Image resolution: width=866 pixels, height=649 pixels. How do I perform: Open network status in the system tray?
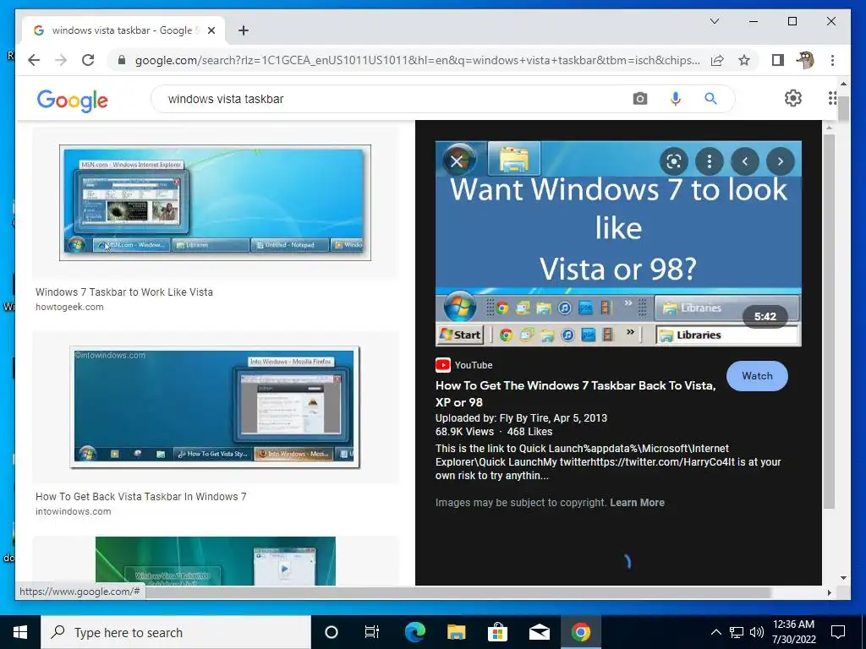click(737, 632)
